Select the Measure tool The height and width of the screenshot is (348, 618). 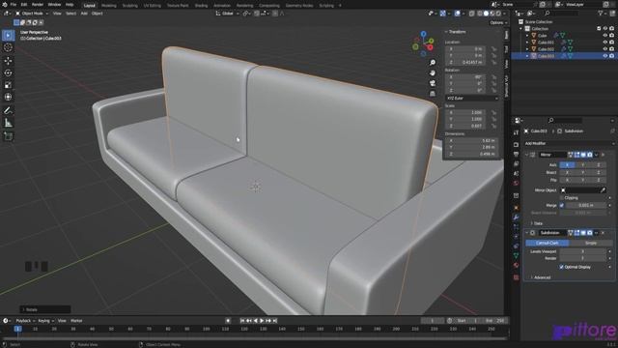click(x=8, y=123)
